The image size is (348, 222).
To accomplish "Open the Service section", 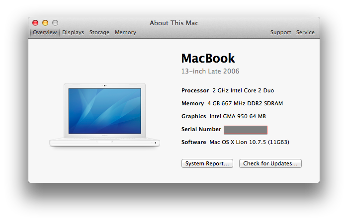I will [305, 32].
